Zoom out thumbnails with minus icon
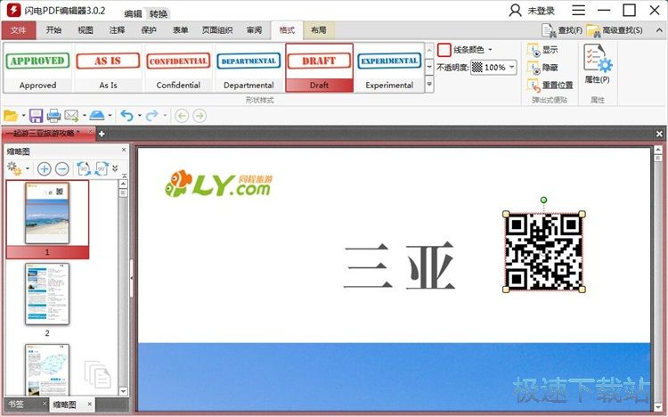The width and height of the screenshot is (668, 417). pos(62,168)
